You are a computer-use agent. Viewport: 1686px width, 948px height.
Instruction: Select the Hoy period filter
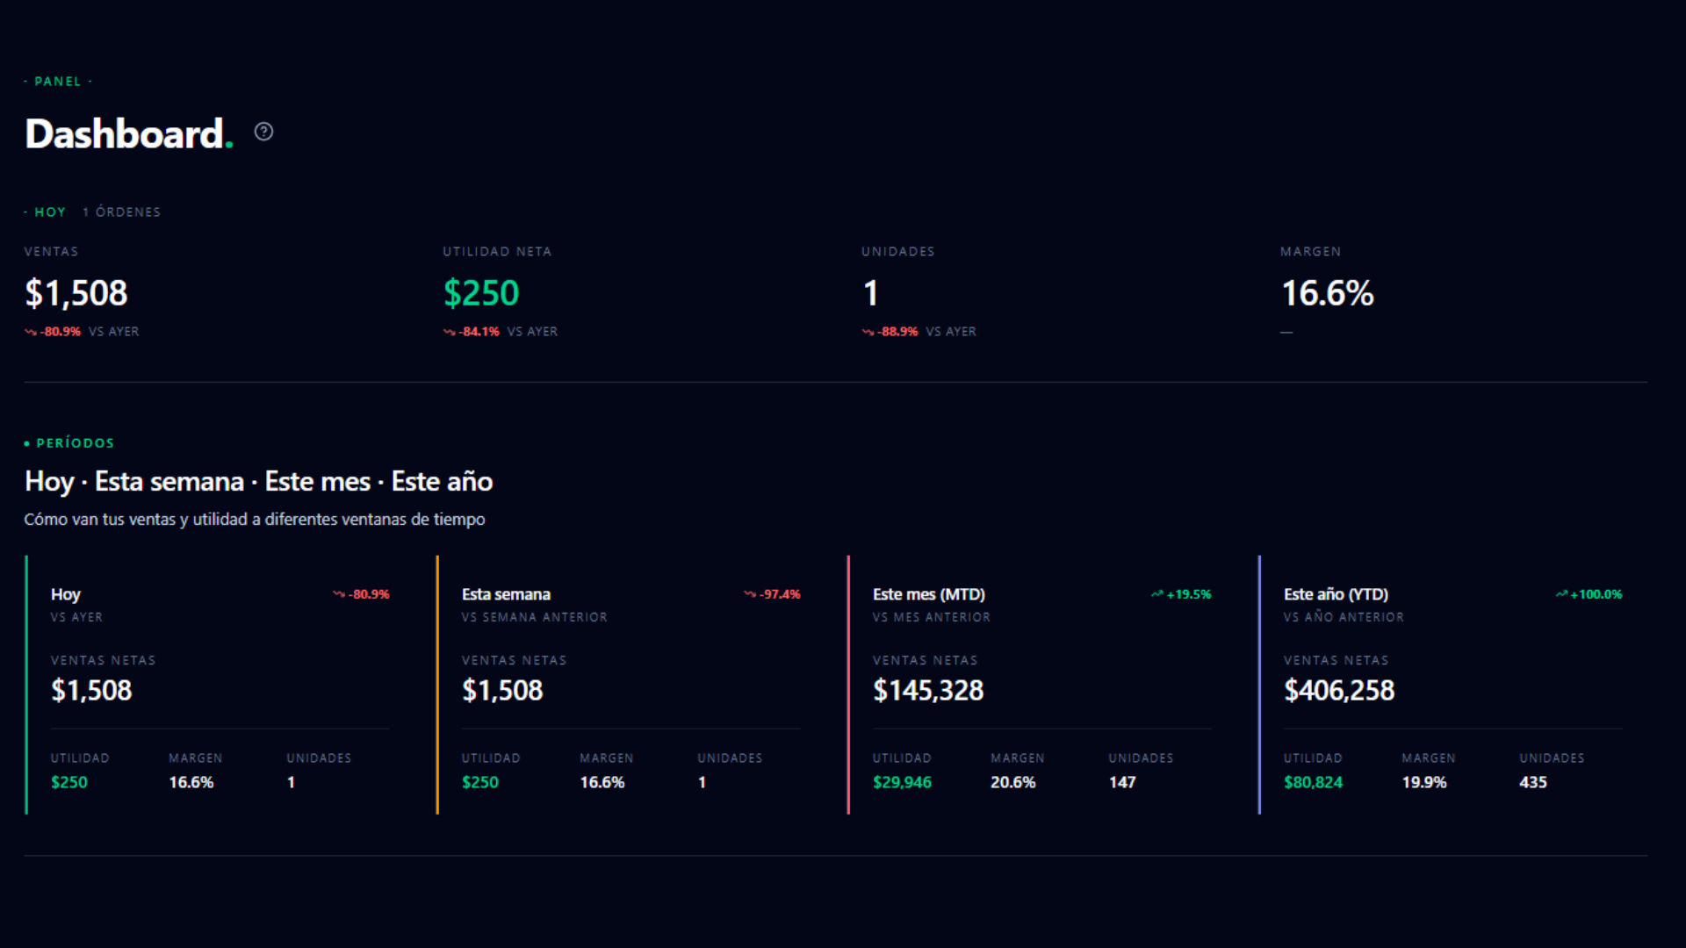click(48, 481)
